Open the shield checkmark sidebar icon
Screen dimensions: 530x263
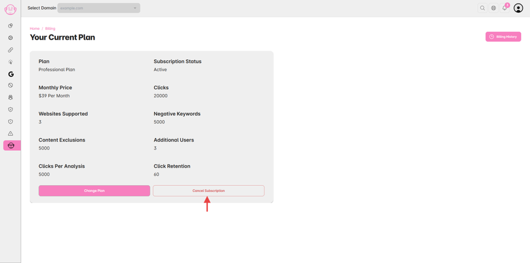point(10,109)
